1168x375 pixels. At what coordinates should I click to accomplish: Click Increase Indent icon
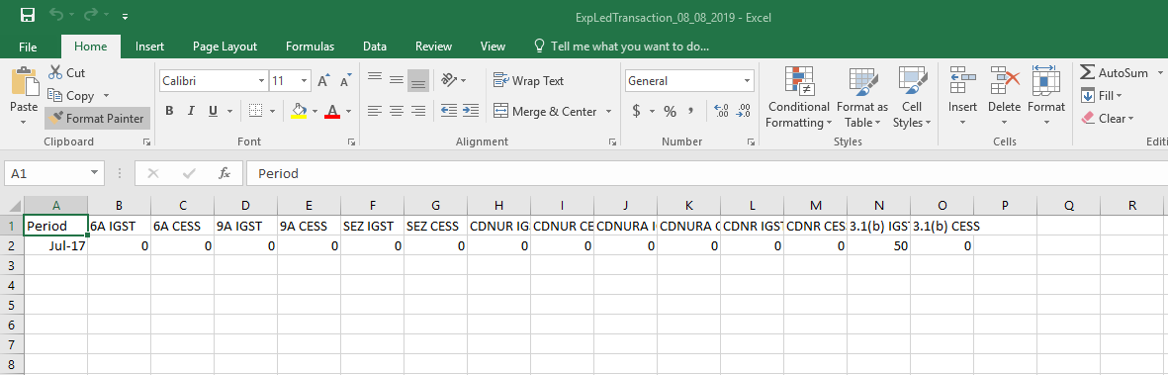click(x=470, y=111)
